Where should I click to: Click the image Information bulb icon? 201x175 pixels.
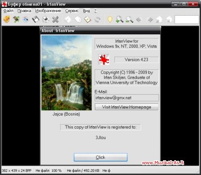tap(110, 19)
